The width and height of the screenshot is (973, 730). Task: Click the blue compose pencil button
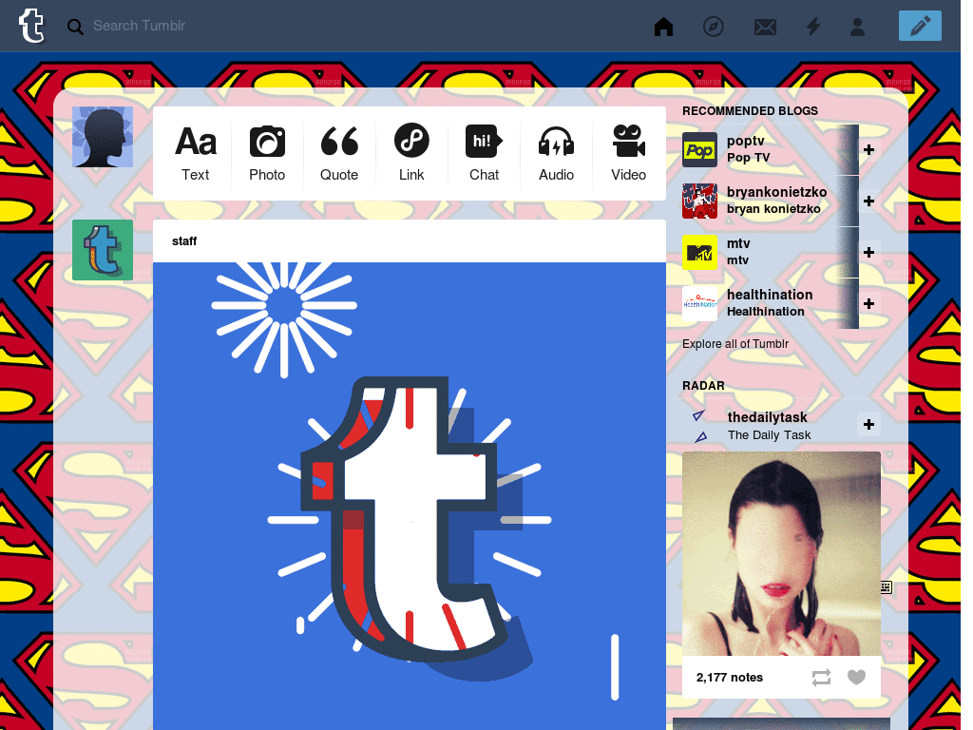coord(920,26)
